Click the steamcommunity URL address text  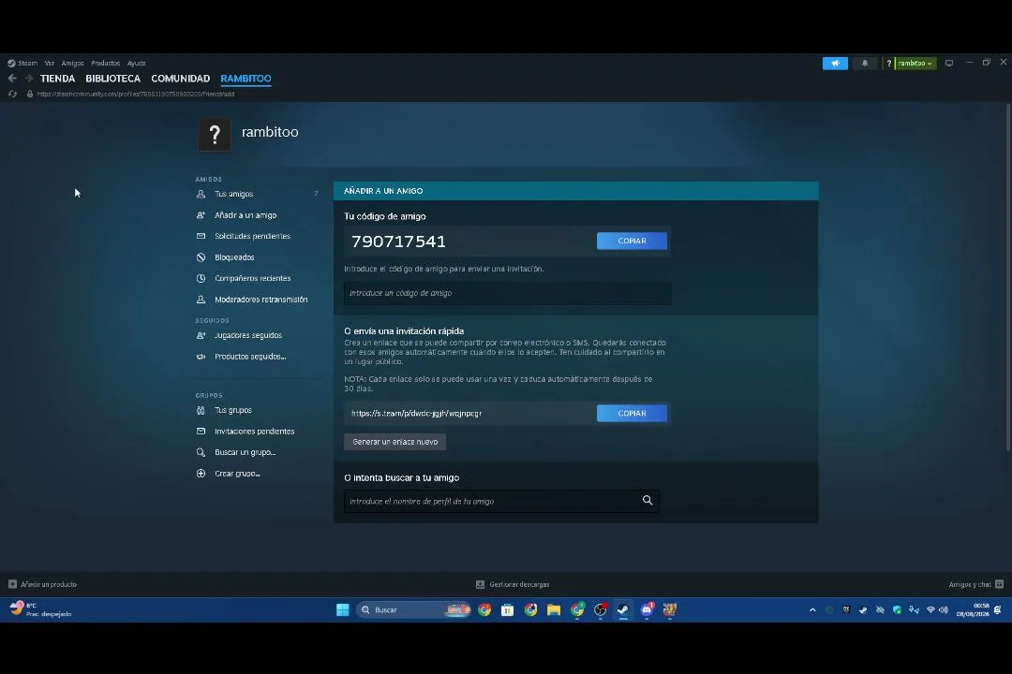pyautogui.click(x=136, y=95)
